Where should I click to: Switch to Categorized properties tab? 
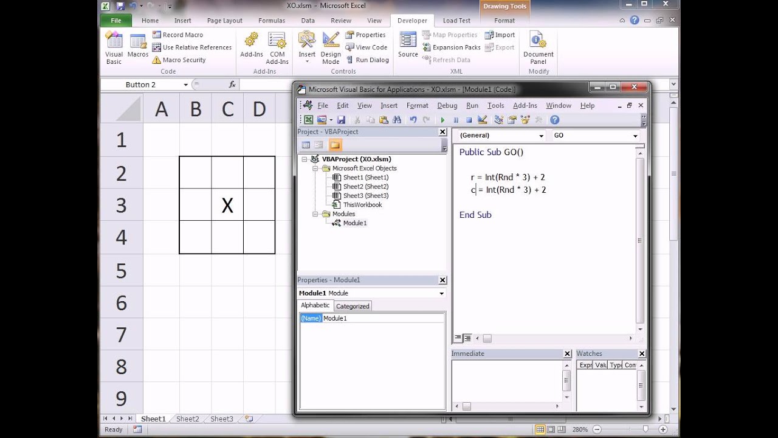point(353,306)
